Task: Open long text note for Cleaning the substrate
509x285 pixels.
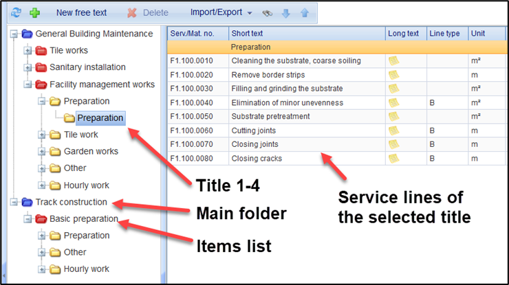Action: (393, 61)
